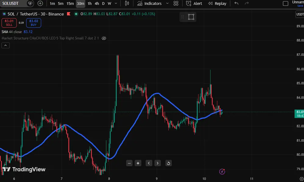
Task: Zoom in the chart with plus button
Action: pos(138,163)
